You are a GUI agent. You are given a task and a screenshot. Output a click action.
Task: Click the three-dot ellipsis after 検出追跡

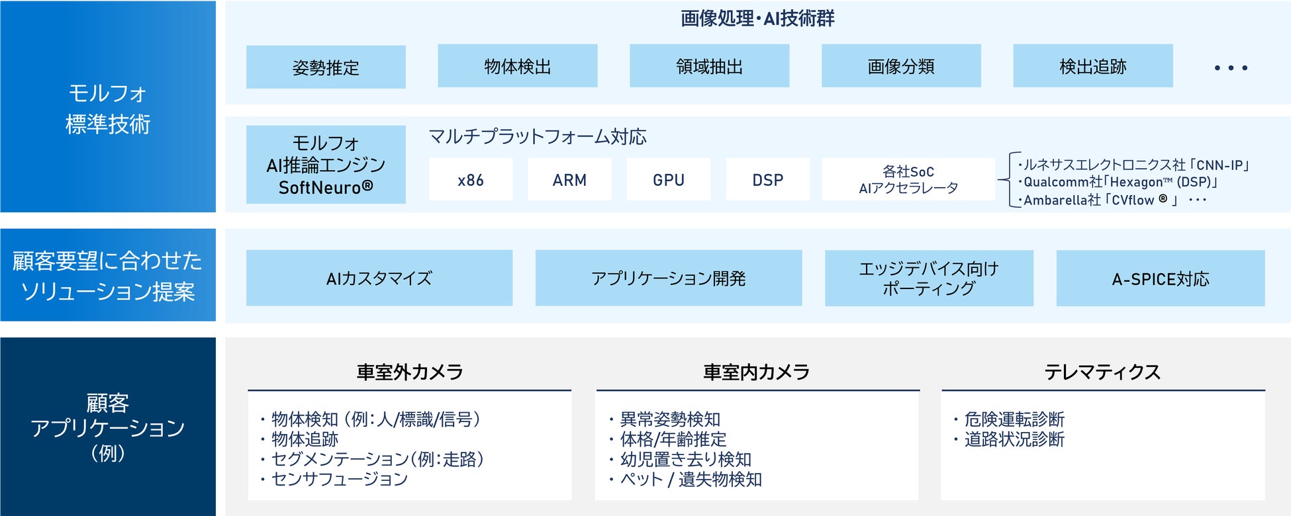tap(1231, 67)
